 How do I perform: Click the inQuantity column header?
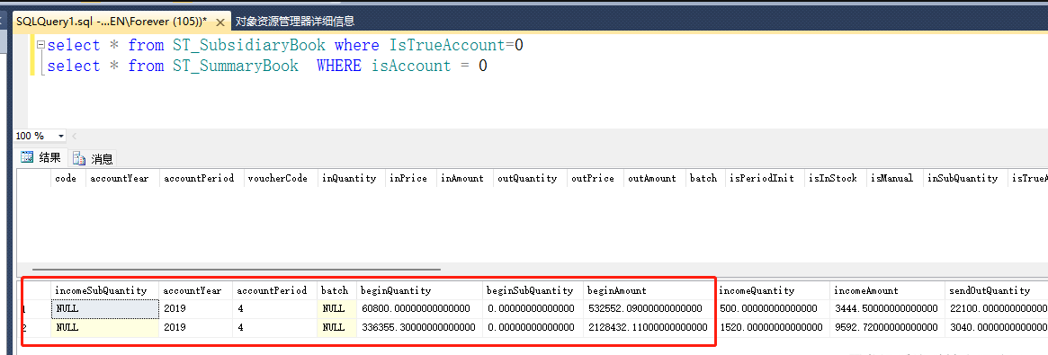pos(351,178)
